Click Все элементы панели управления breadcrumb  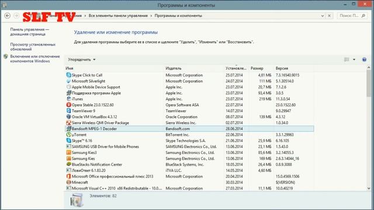point(118,16)
